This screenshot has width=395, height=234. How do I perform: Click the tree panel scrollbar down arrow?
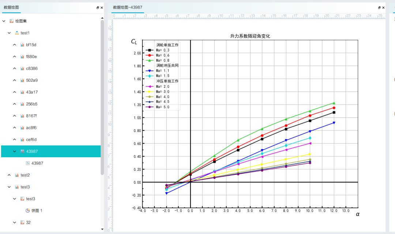[x=102, y=229]
